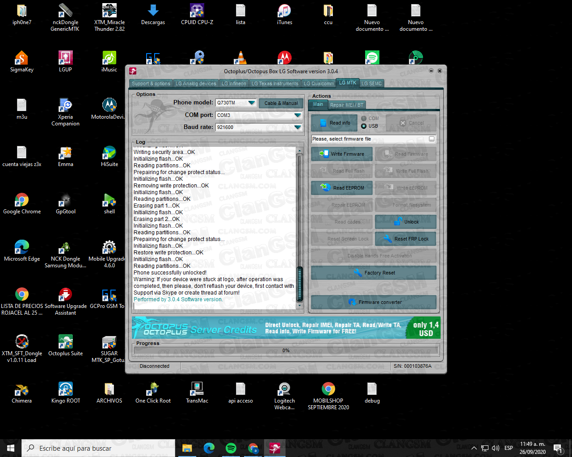
Task: Open the notification center icon
Action: pyautogui.click(x=558, y=448)
